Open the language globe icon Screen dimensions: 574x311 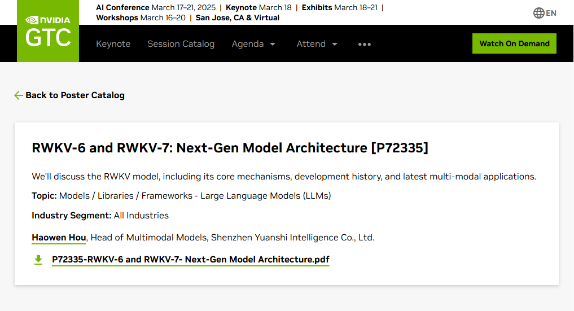538,13
